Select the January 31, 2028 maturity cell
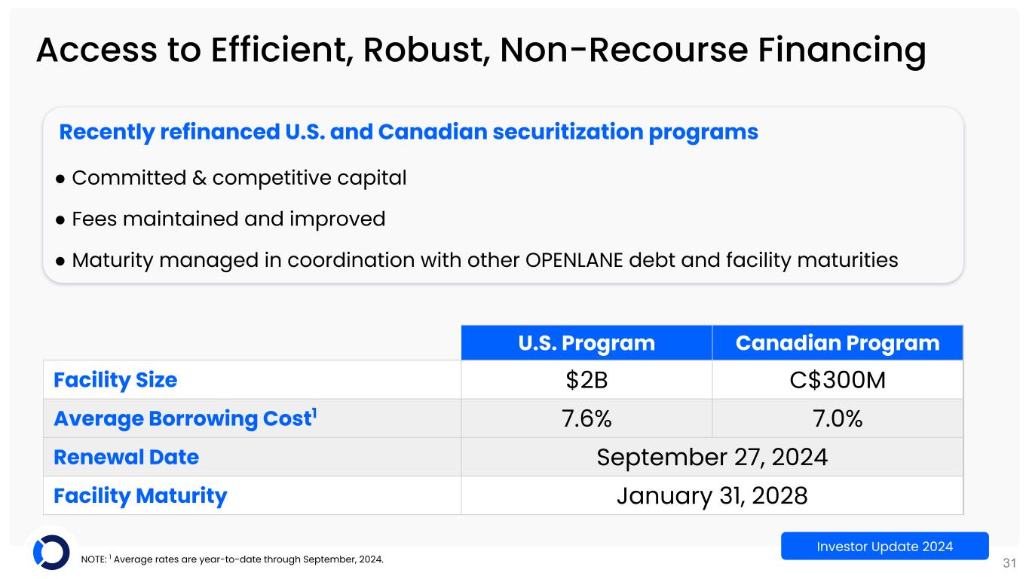This screenshot has height=579, width=1029. [712, 495]
